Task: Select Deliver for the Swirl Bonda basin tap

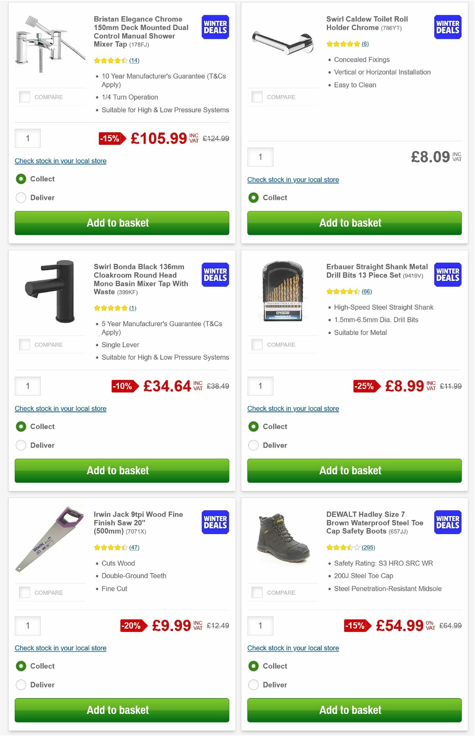Action: (x=21, y=445)
